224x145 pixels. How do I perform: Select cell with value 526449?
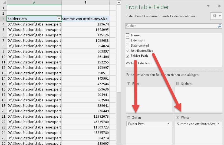point(85,111)
